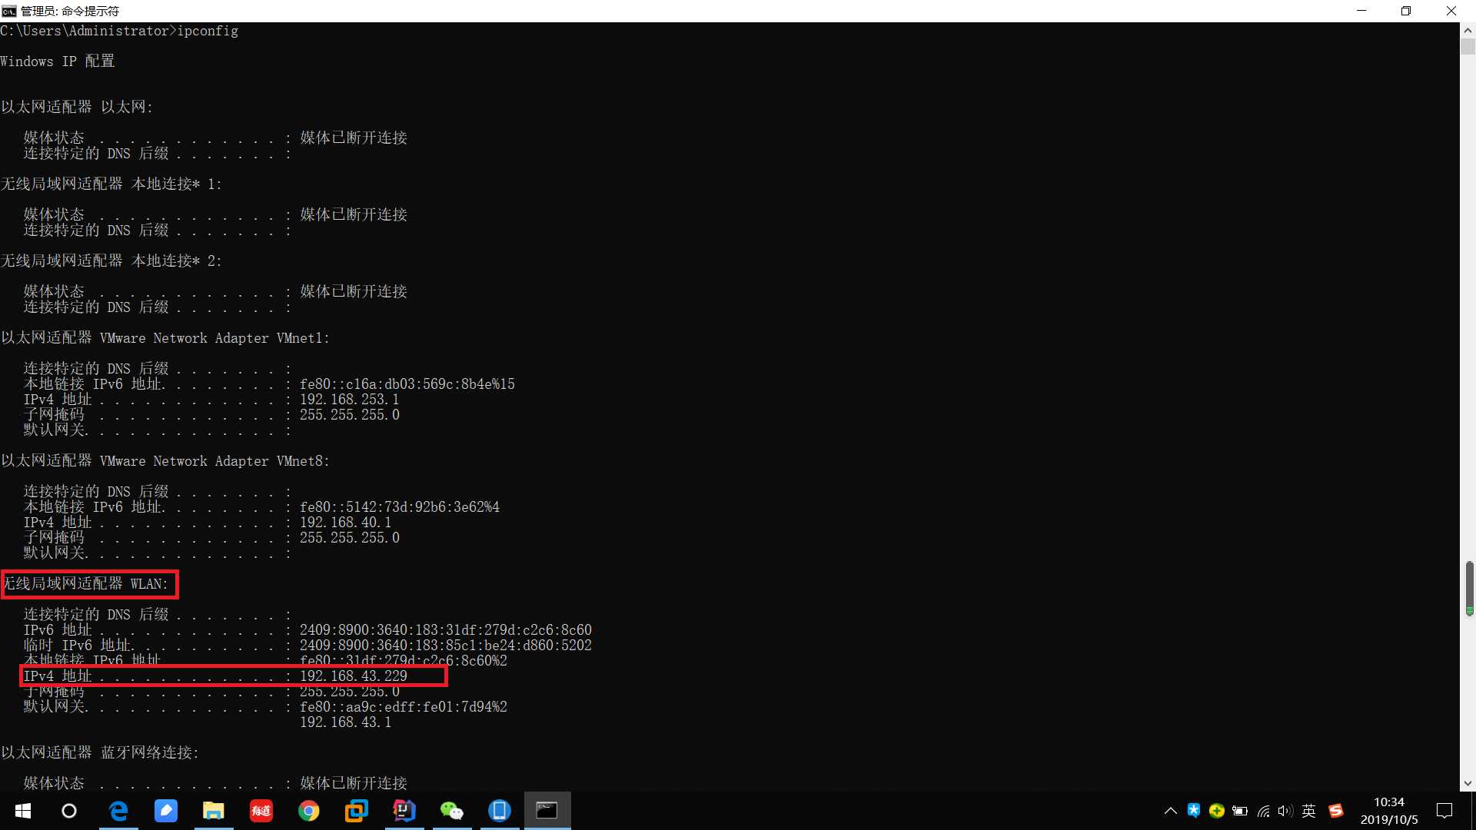Viewport: 1476px width, 830px height.
Task: Click IPv6 address ending c2c6:8c60
Action: pos(446,630)
